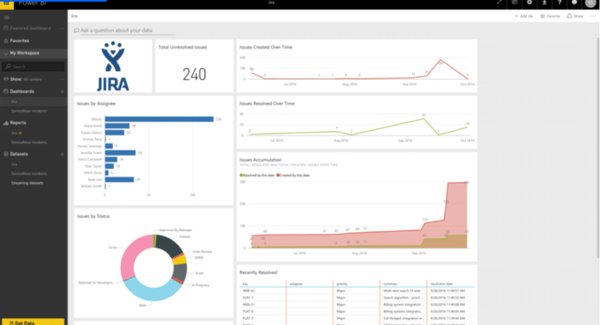This screenshot has width=600, height=325.
Task: Open the Jira report under Reports
Action: 14,133
